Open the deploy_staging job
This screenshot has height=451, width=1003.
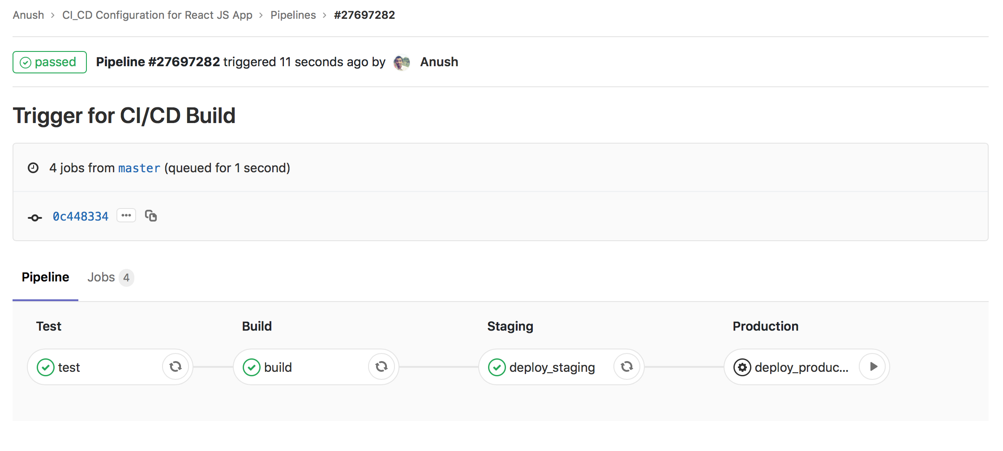pyautogui.click(x=552, y=367)
